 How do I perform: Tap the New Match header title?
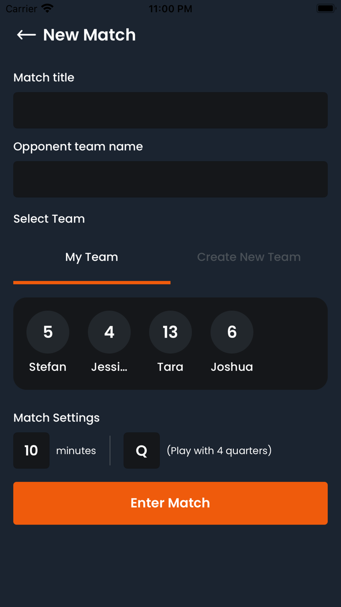point(89,35)
